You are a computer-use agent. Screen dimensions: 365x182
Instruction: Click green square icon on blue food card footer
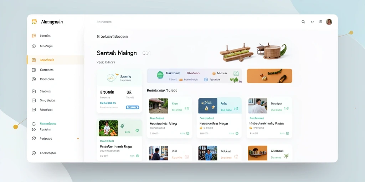[237, 134]
